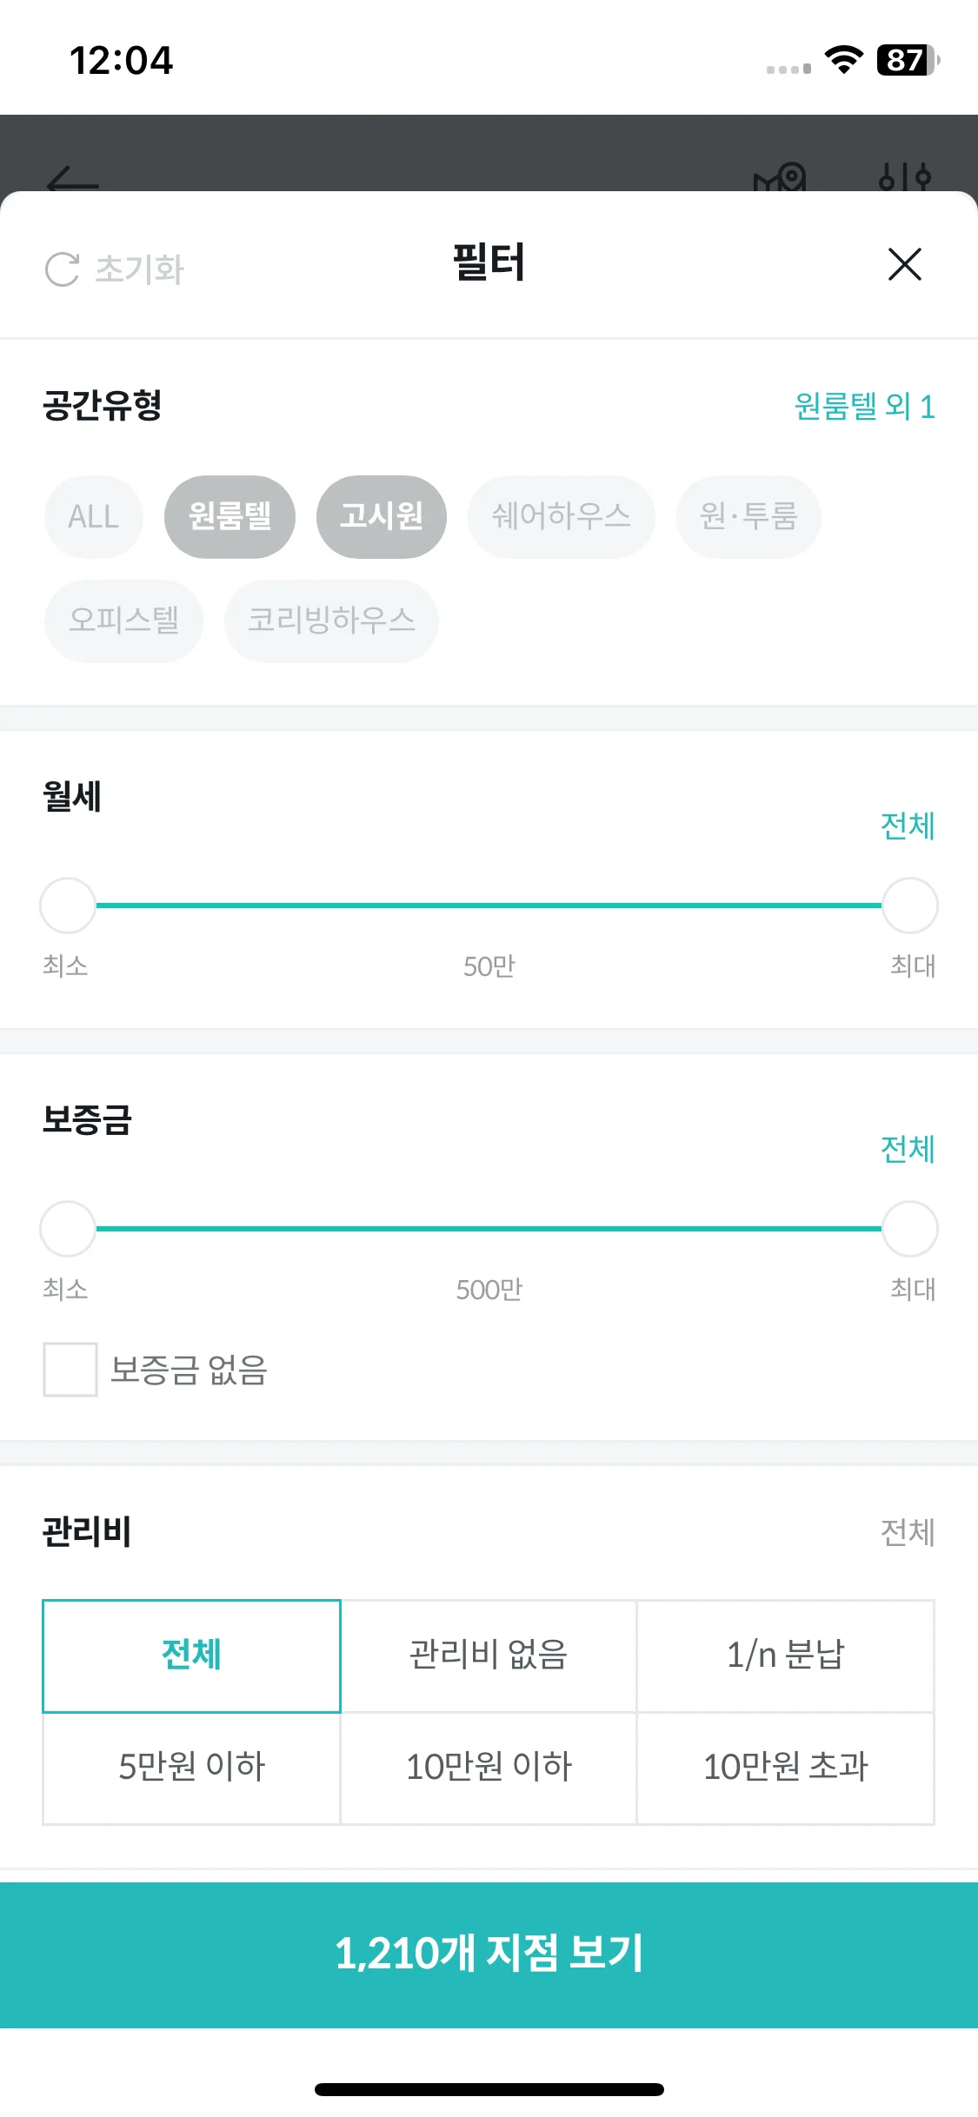Click the reset 초기화 refresh icon
Image resolution: width=978 pixels, height=2117 pixels.
(x=63, y=269)
